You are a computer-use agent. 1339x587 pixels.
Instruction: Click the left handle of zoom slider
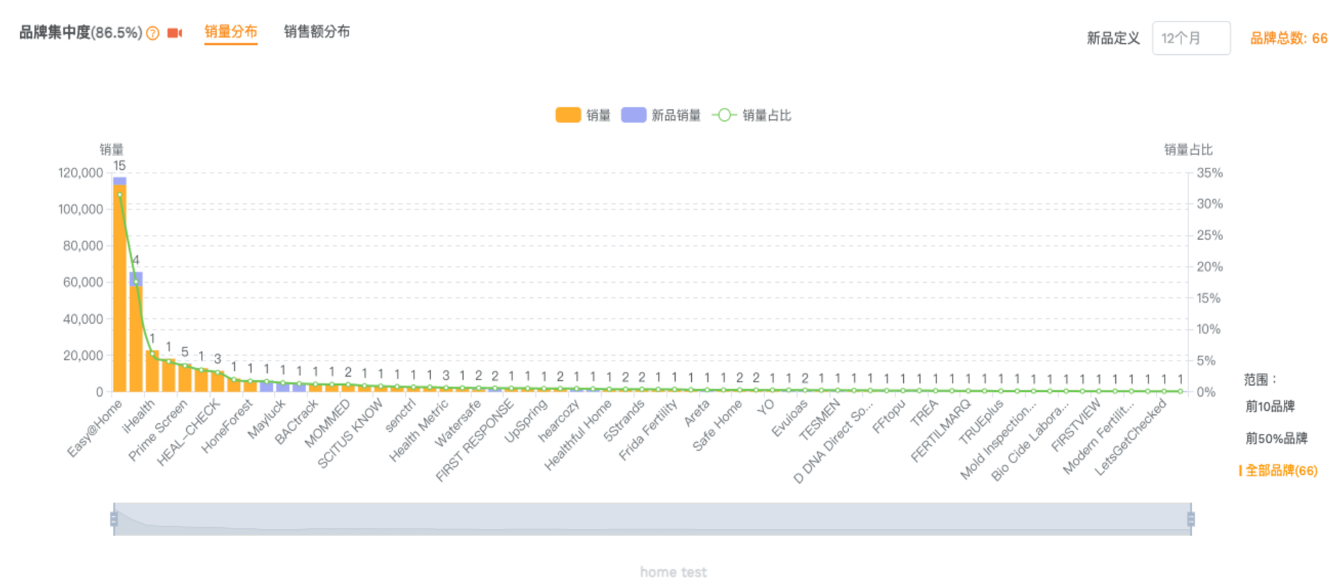114,519
